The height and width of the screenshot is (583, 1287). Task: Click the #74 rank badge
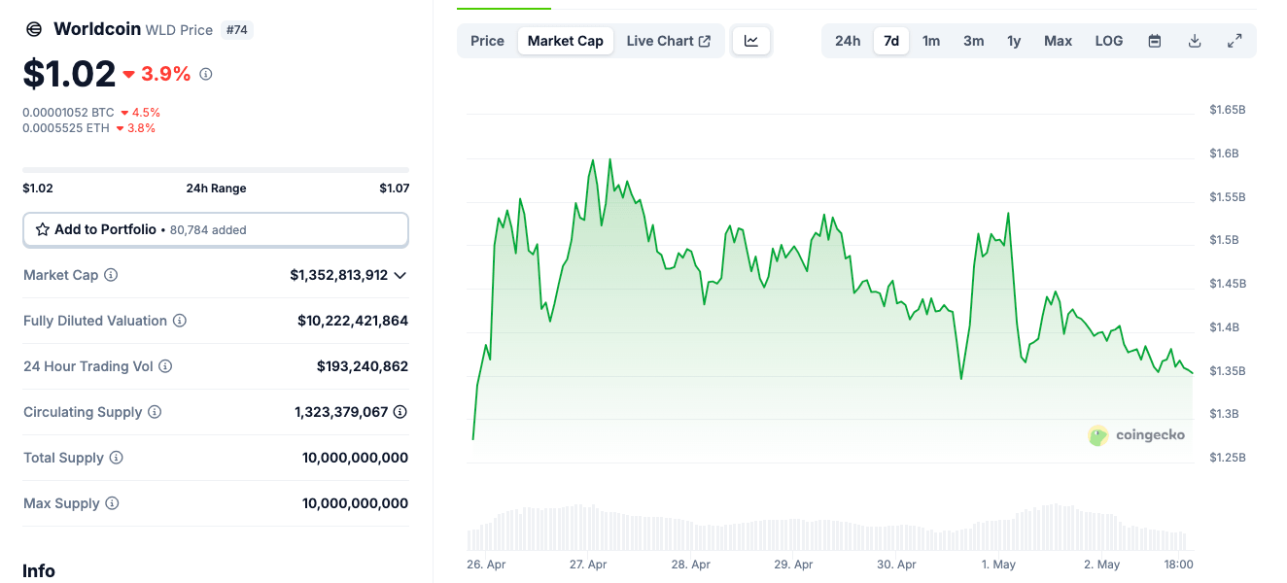pyautogui.click(x=236, y=29)
